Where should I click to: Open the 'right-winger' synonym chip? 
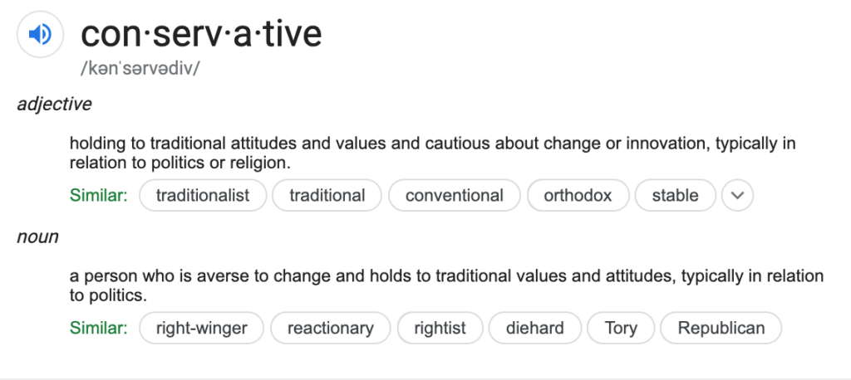pyautogui.click(x=201, y=328)
